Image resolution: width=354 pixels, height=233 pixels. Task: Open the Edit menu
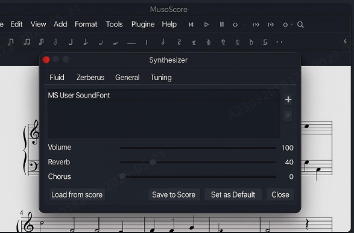pyautogui.click(x=16, y=24)
